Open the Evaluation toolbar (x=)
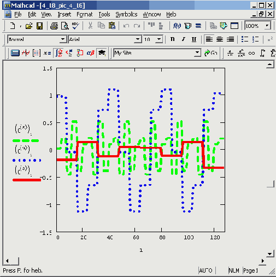 coord(47,53)
